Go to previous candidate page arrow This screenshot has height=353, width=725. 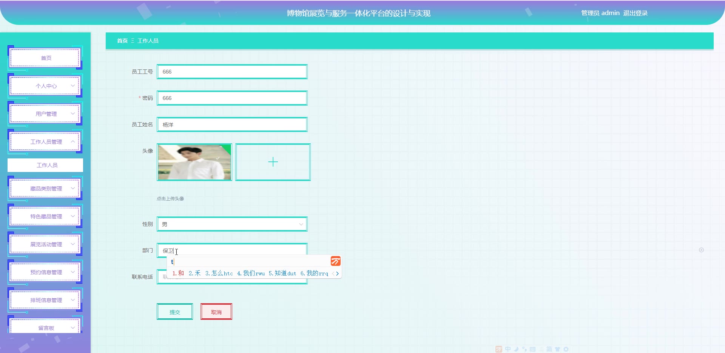333,274
